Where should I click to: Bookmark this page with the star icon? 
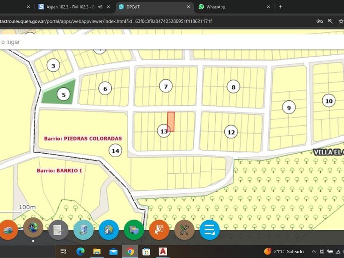coord(341,21)
